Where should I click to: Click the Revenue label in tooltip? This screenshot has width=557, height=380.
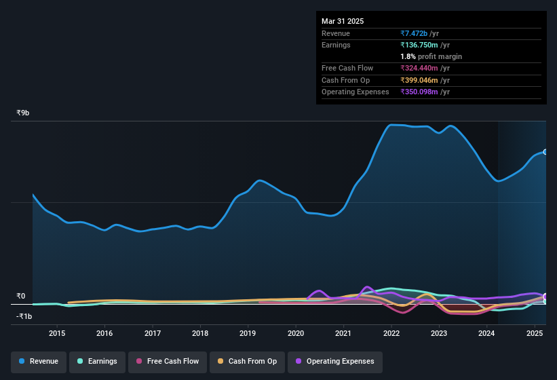tap(336, 33)
